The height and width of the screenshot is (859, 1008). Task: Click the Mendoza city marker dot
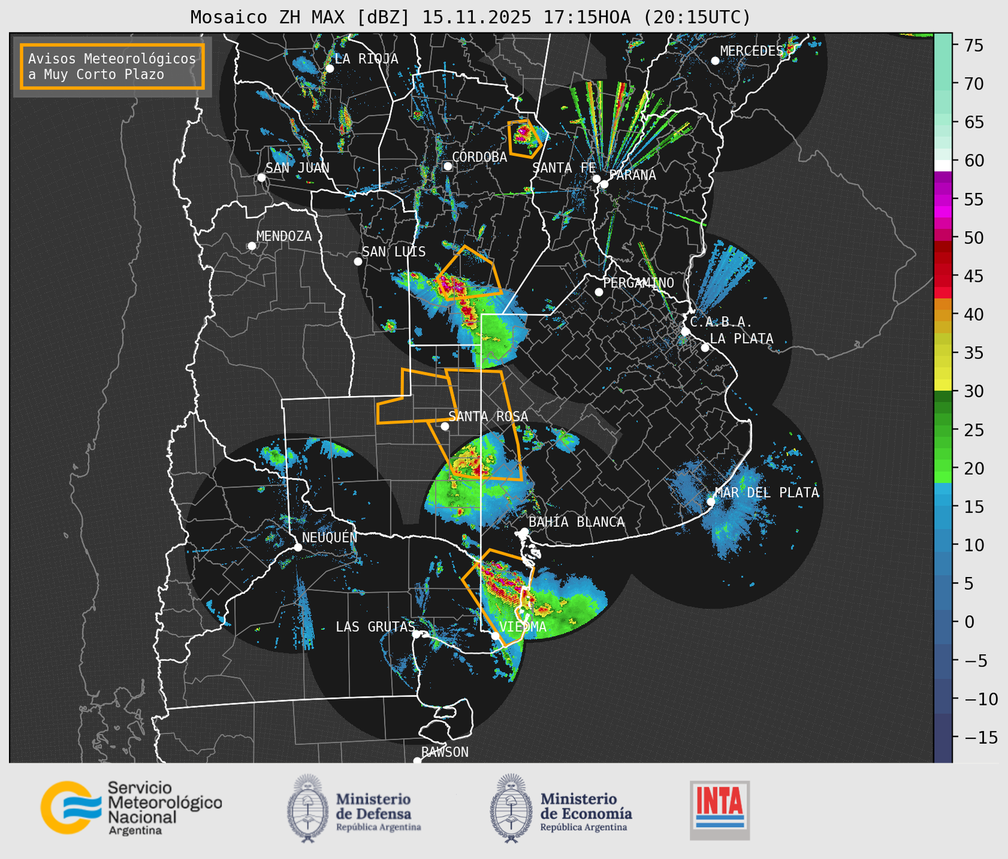click(x=252, y=246)
